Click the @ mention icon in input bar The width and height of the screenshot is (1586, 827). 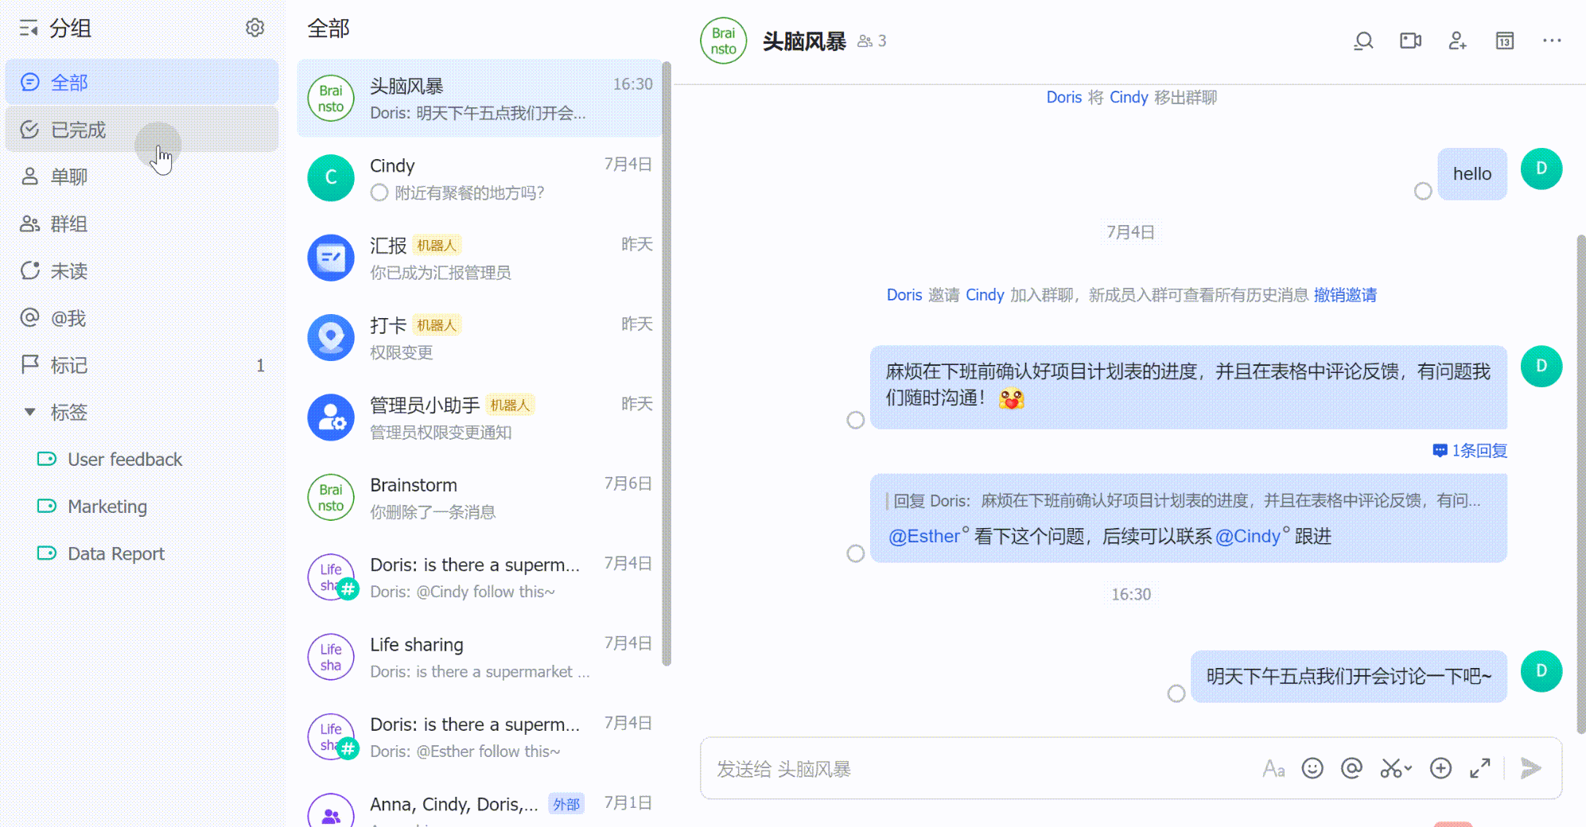(x=1351, y=768)
